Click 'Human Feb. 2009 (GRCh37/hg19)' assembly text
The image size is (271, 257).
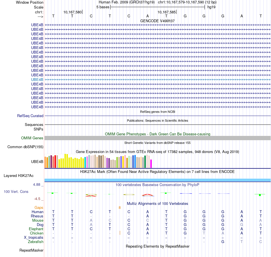pyautogui.click(x=126, y=2)
